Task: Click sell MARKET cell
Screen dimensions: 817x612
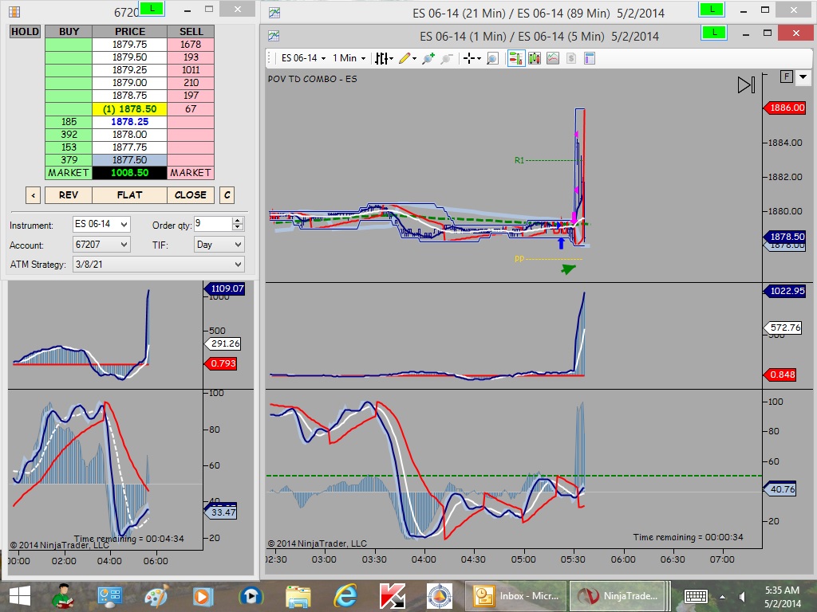Action: 190,173
